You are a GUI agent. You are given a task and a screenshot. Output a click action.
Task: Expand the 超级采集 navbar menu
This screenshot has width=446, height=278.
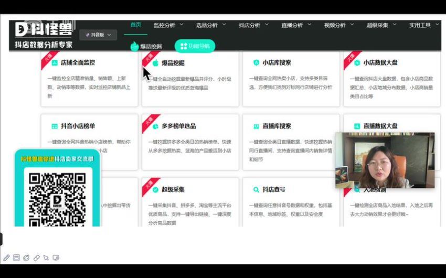pos(381,25)
